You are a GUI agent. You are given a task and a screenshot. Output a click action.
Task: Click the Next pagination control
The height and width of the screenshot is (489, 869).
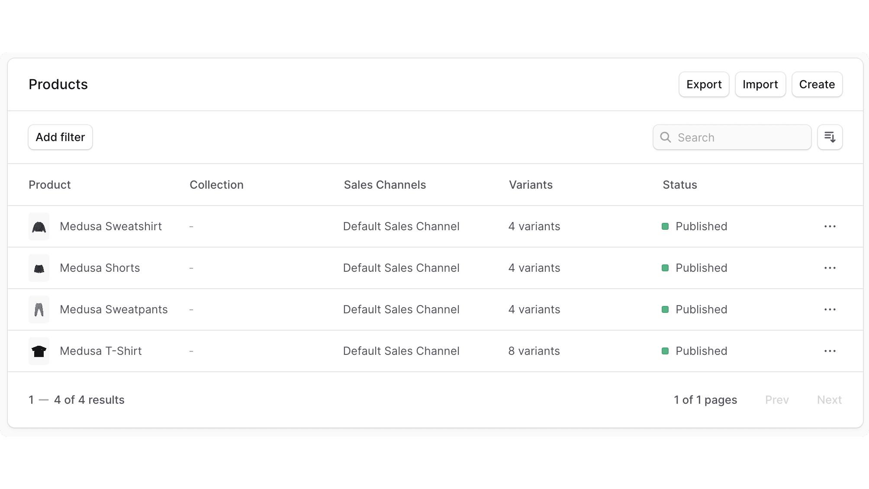(x=829, y=399)
